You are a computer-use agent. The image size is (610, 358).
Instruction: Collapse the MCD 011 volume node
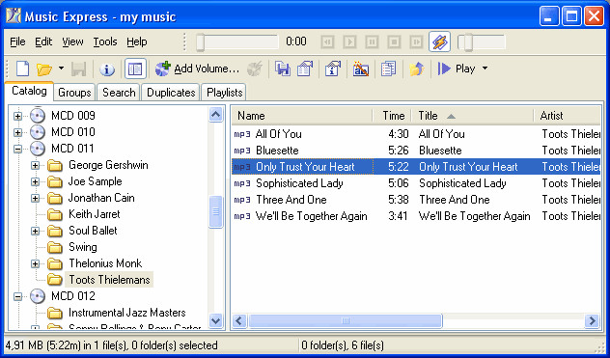(x=17, y=149)
